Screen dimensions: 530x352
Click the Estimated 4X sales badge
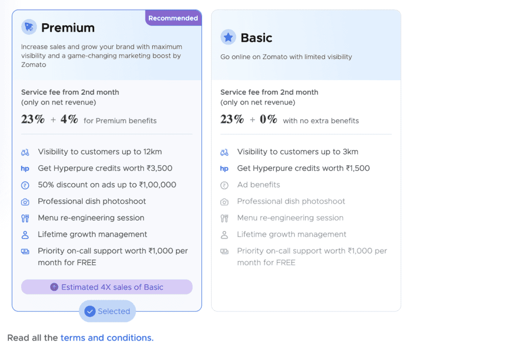107,287
